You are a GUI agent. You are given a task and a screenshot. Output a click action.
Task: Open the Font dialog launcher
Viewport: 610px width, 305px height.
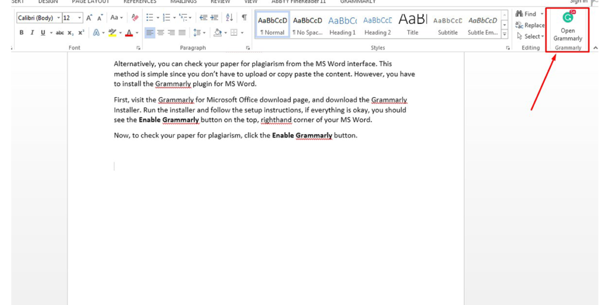138,48
